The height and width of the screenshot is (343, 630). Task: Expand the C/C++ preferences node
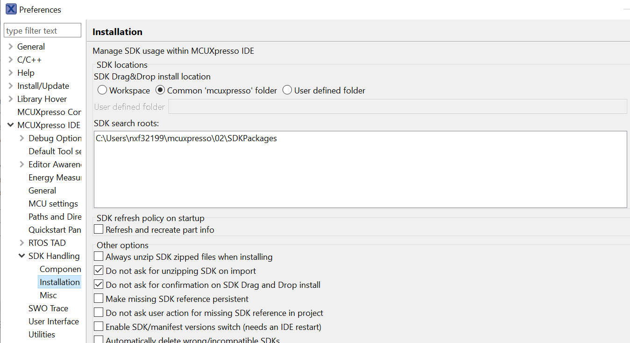point(10,59)
